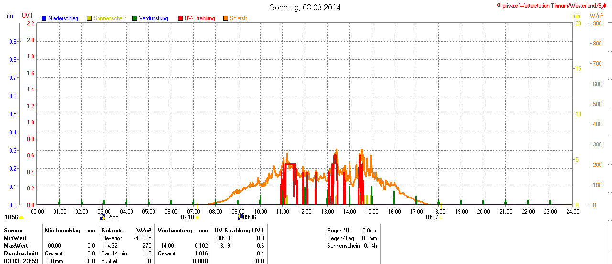
Task: Click the yellow half-sun icon beside 10:56
Action: [21, 217]
